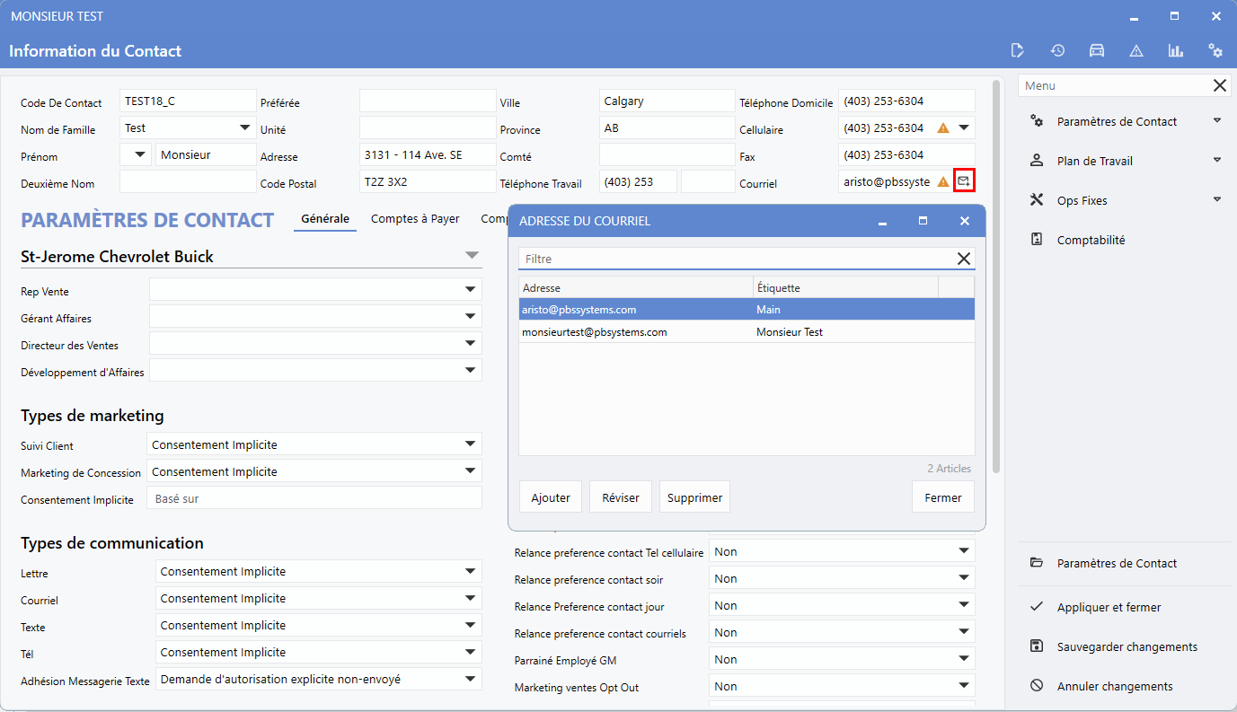Viewport: 1237px width, 712px height.
Task: Click the Code Postal field
Action: tap(428, 181)
